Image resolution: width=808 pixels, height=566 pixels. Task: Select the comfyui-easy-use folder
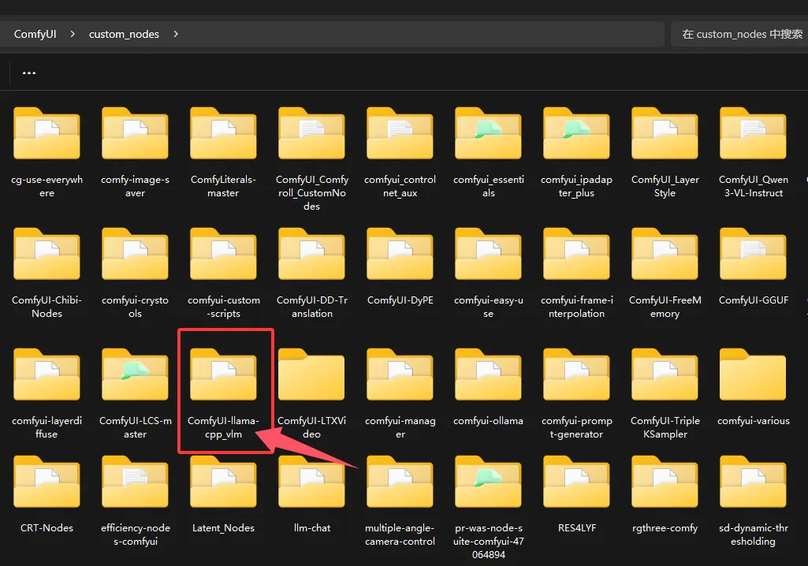(x=489, y=254)
